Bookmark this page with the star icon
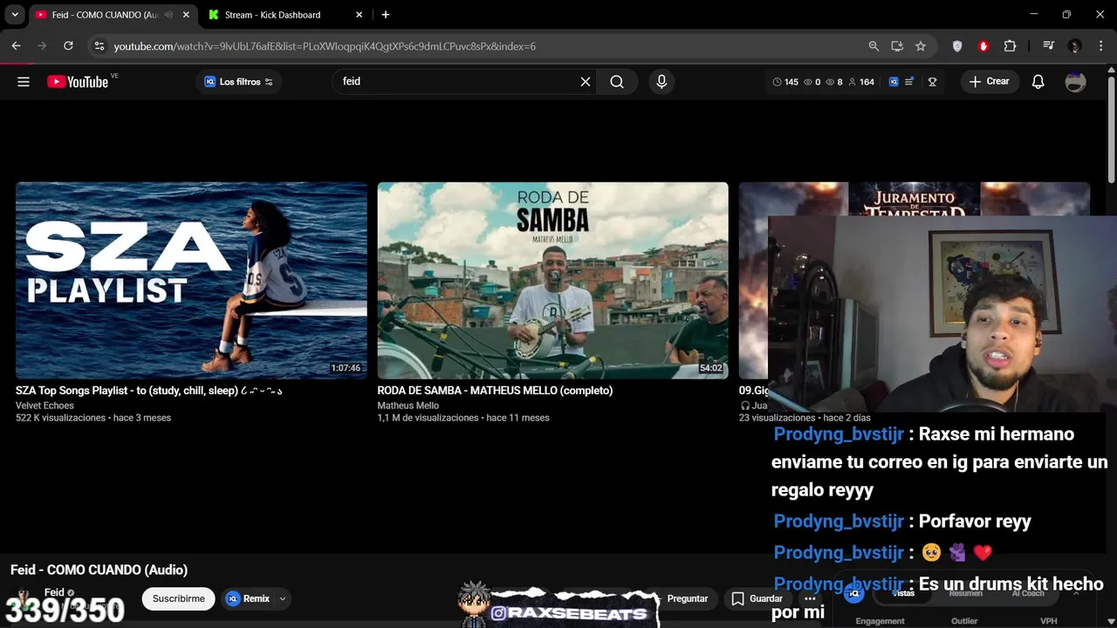The image size is (1117, 628). pyautogui.click(x=921, y=46)
